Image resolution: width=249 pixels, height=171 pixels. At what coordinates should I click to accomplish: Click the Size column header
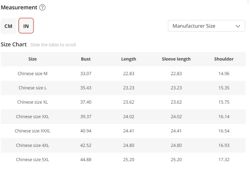click(x=32, y=59)
